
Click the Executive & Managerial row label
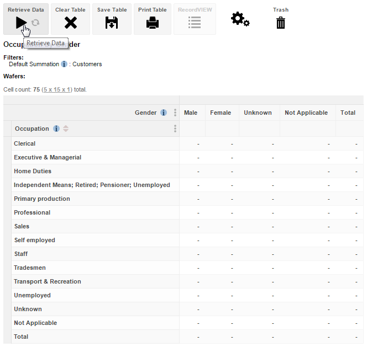[x=48, y=157]
